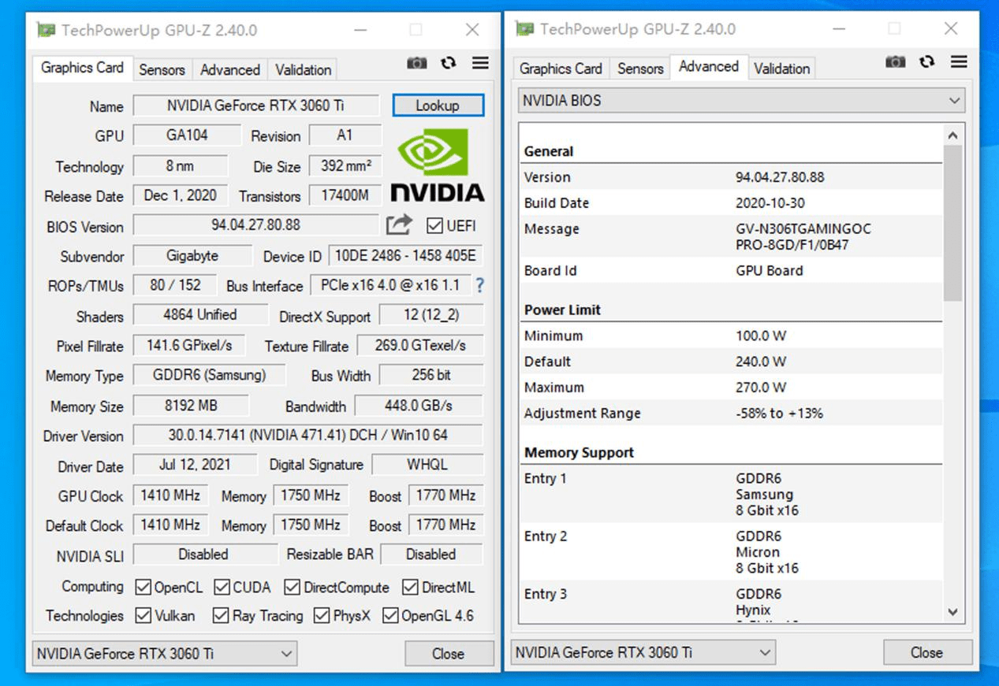Select Advanced tab in right window

coord(709,67)
